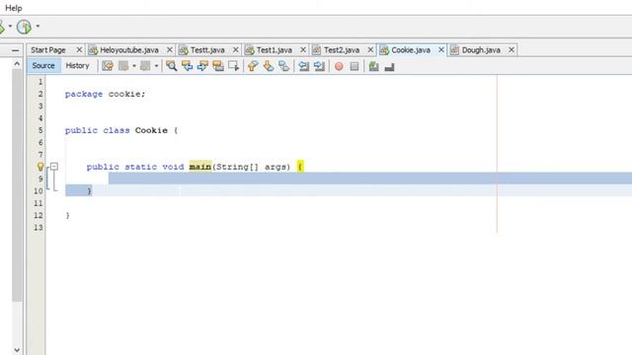Click the Last Edit icon

(108, 66)
